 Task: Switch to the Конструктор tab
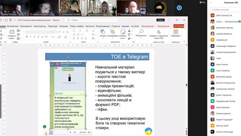point(40,26)
